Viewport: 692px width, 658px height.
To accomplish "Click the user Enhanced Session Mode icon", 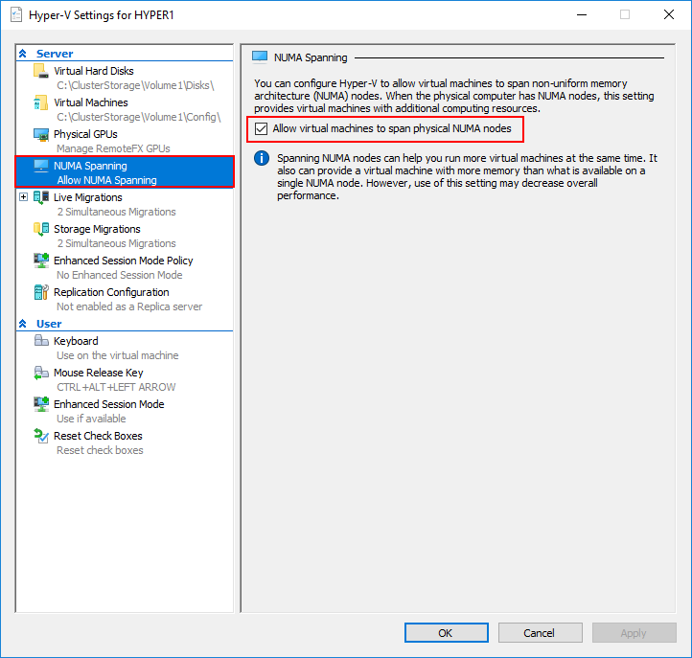I will [41, 404].
